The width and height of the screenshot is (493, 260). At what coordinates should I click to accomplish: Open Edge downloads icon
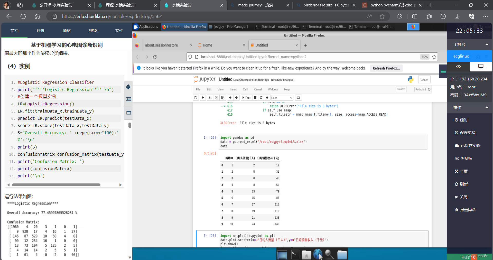(457, 16)
